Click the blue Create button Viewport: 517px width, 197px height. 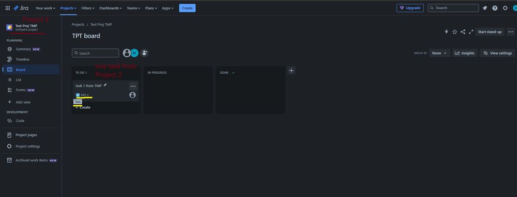(187, 8)
